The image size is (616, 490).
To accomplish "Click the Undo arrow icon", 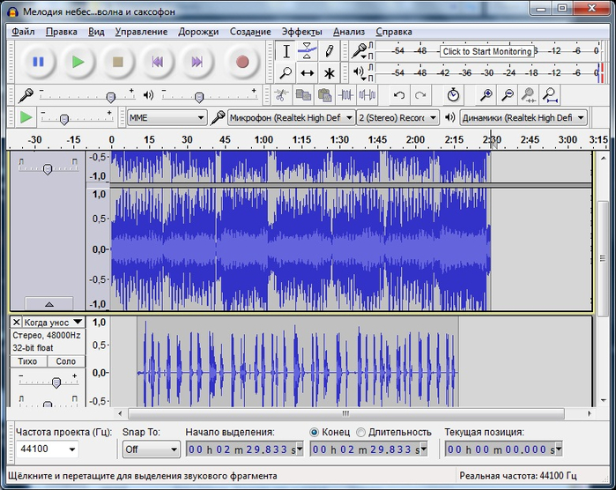I will click(399, 95).
